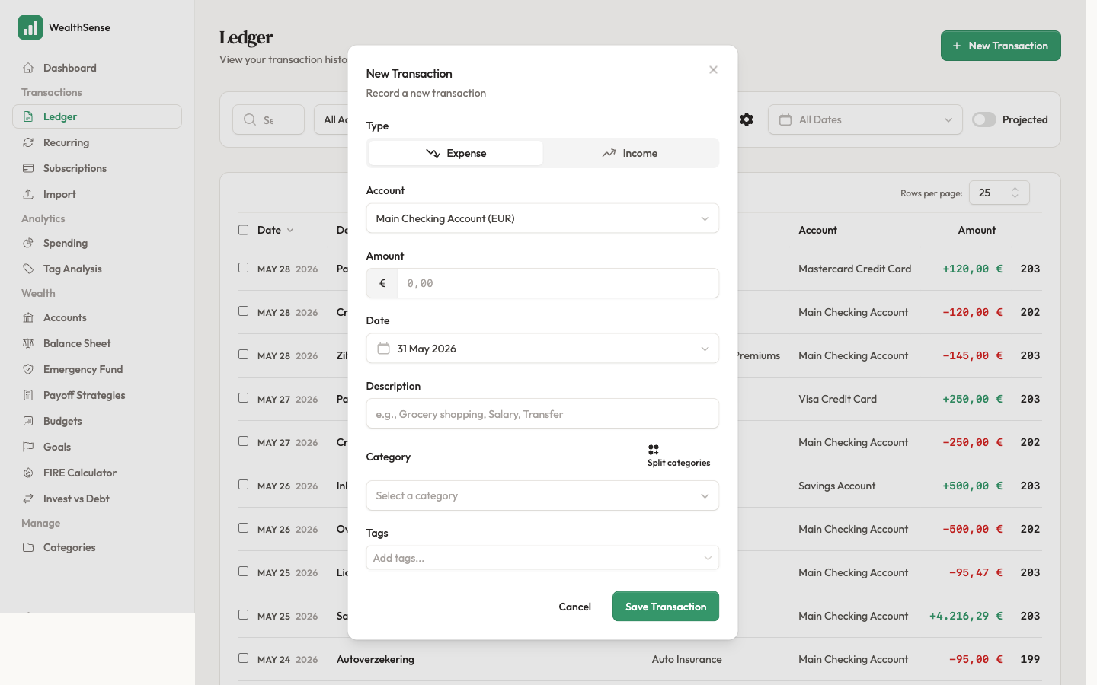Select the Expense type tab
This screenshot has height=685, width=1097.
pyautogui.click(x=456, y=153)
